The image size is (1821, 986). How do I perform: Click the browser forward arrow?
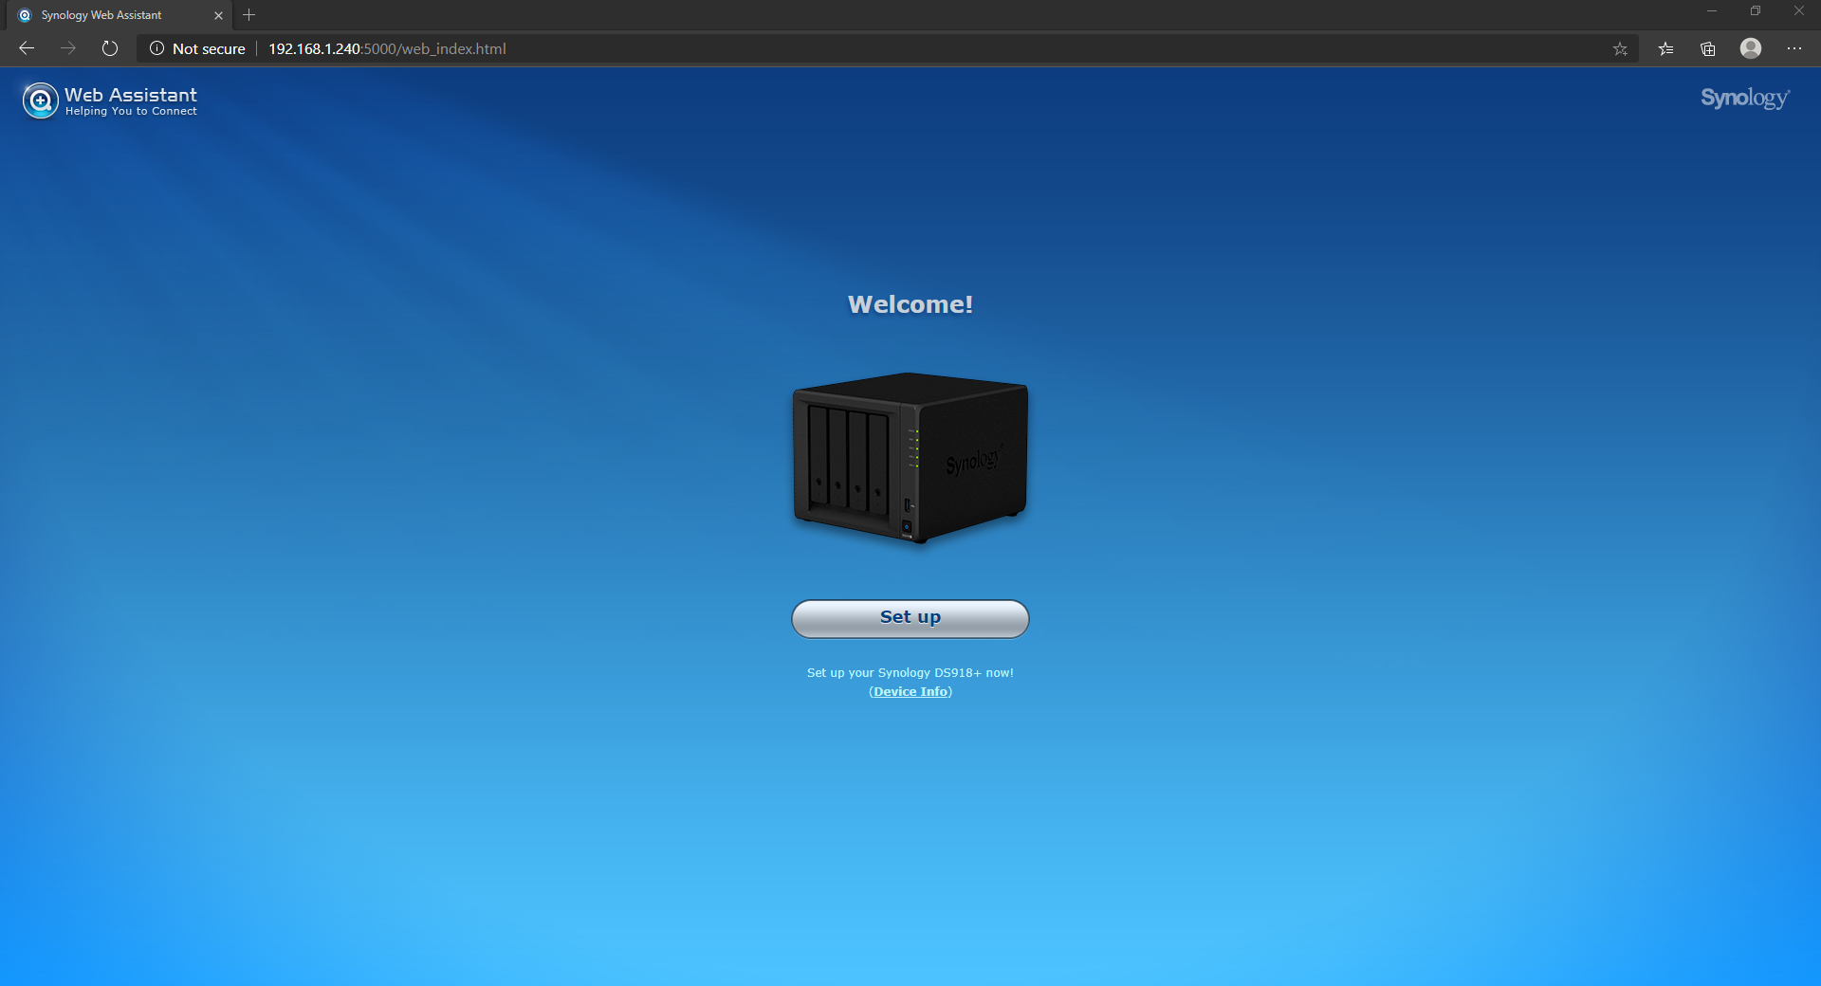(68, 48)
